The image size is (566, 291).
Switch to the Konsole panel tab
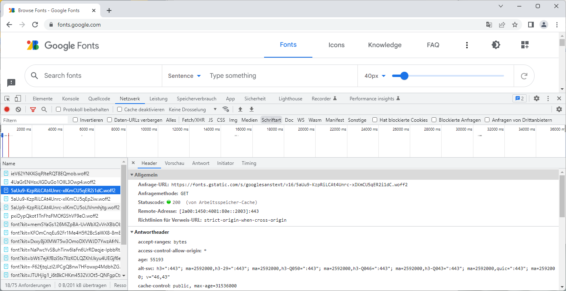70,98
